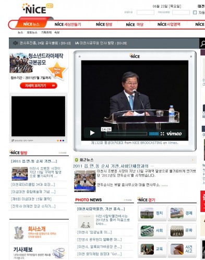The image size is (205, 260).
Task: Check the auto login checkbox
Action: (x=195, y=13)
